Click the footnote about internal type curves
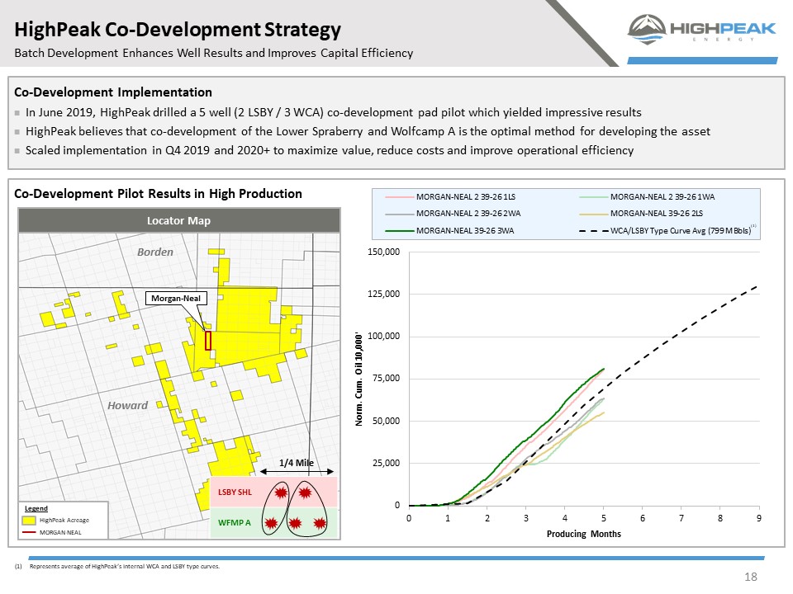 (x=117, y=567)
